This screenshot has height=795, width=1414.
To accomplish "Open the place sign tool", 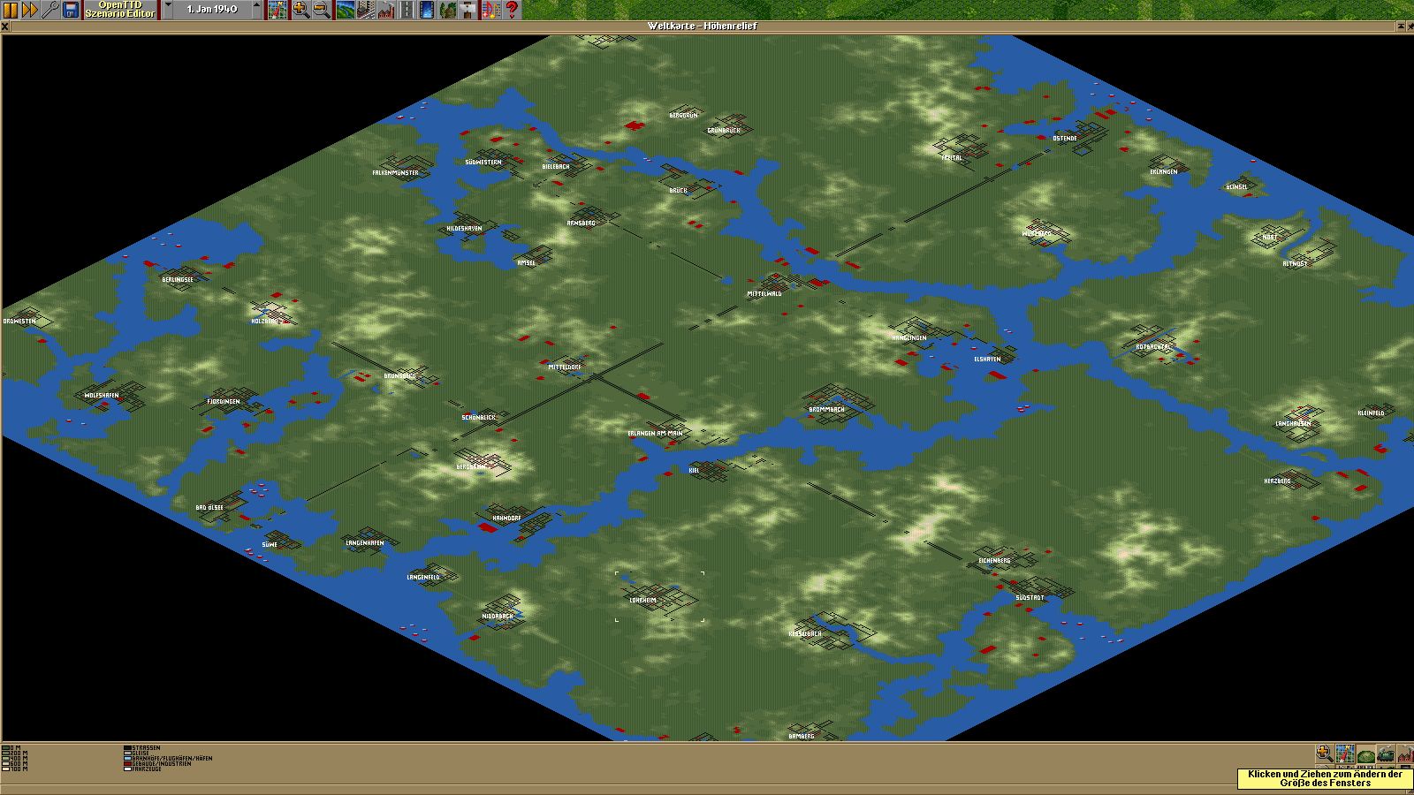I will coord(468,10).
